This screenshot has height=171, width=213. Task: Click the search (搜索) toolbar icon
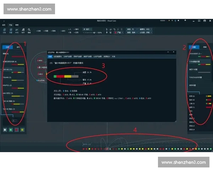[x=29, y=31]
